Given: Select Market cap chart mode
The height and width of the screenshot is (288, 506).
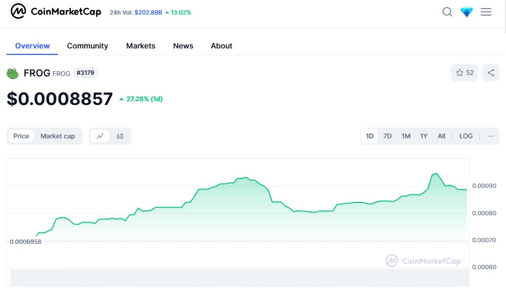Looking at the screenshot, I should click(58, 136).
